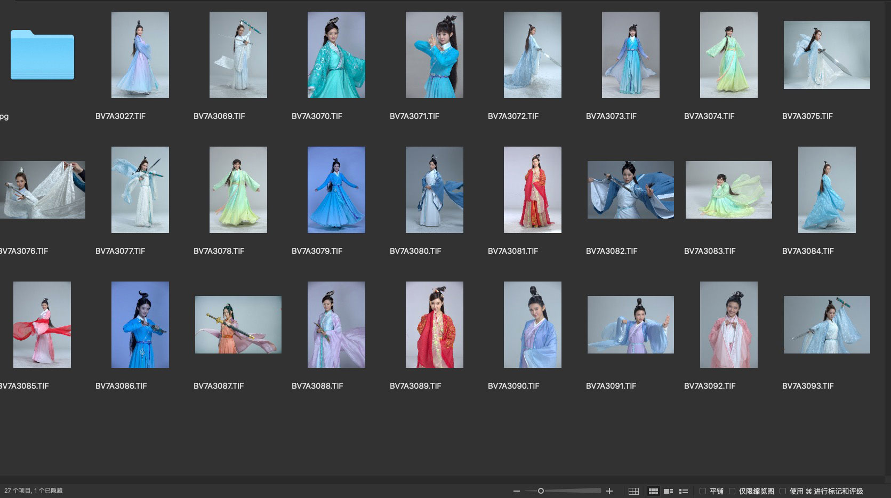This screenshot has width=891, height=498.
Task: Choose thumbnail BV7A3079.TIF with blue background
Action: (336, 190)
